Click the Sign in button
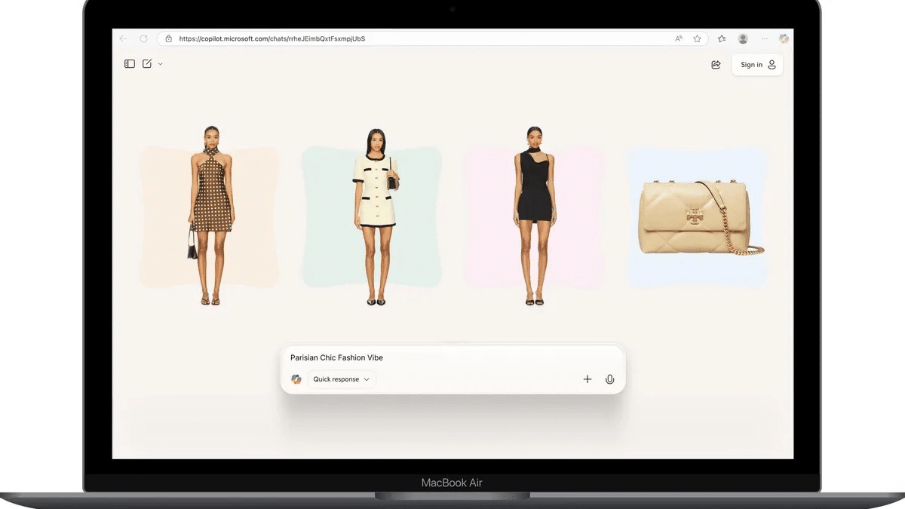The width and height of the screenshot is (905, 509). point(756,65)
